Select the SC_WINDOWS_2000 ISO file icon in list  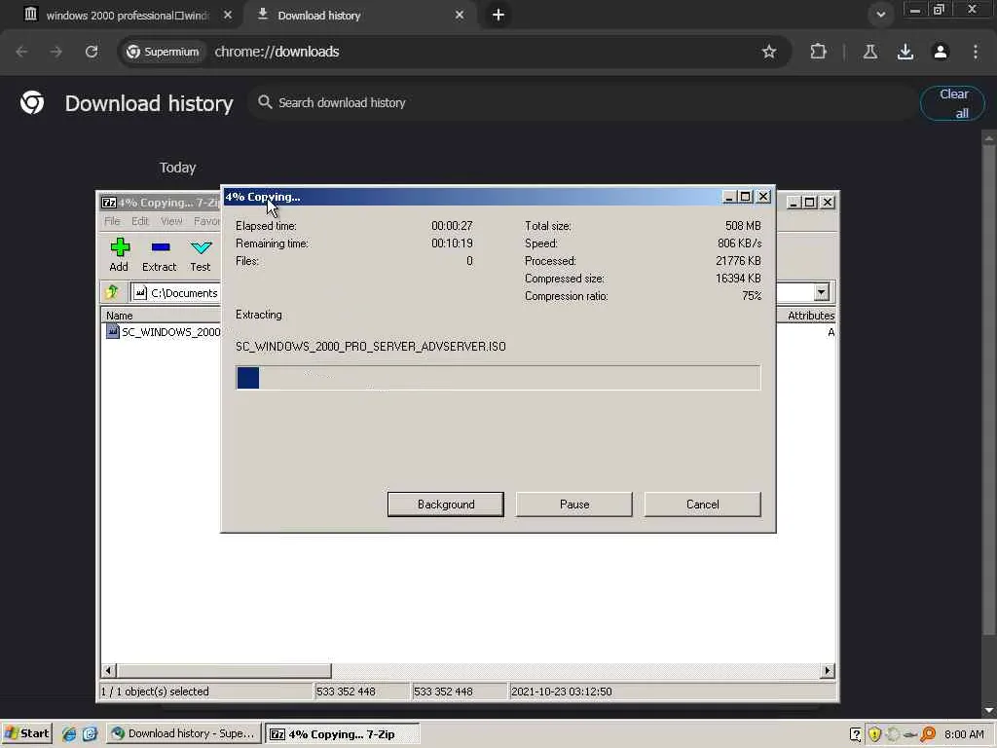113,331
